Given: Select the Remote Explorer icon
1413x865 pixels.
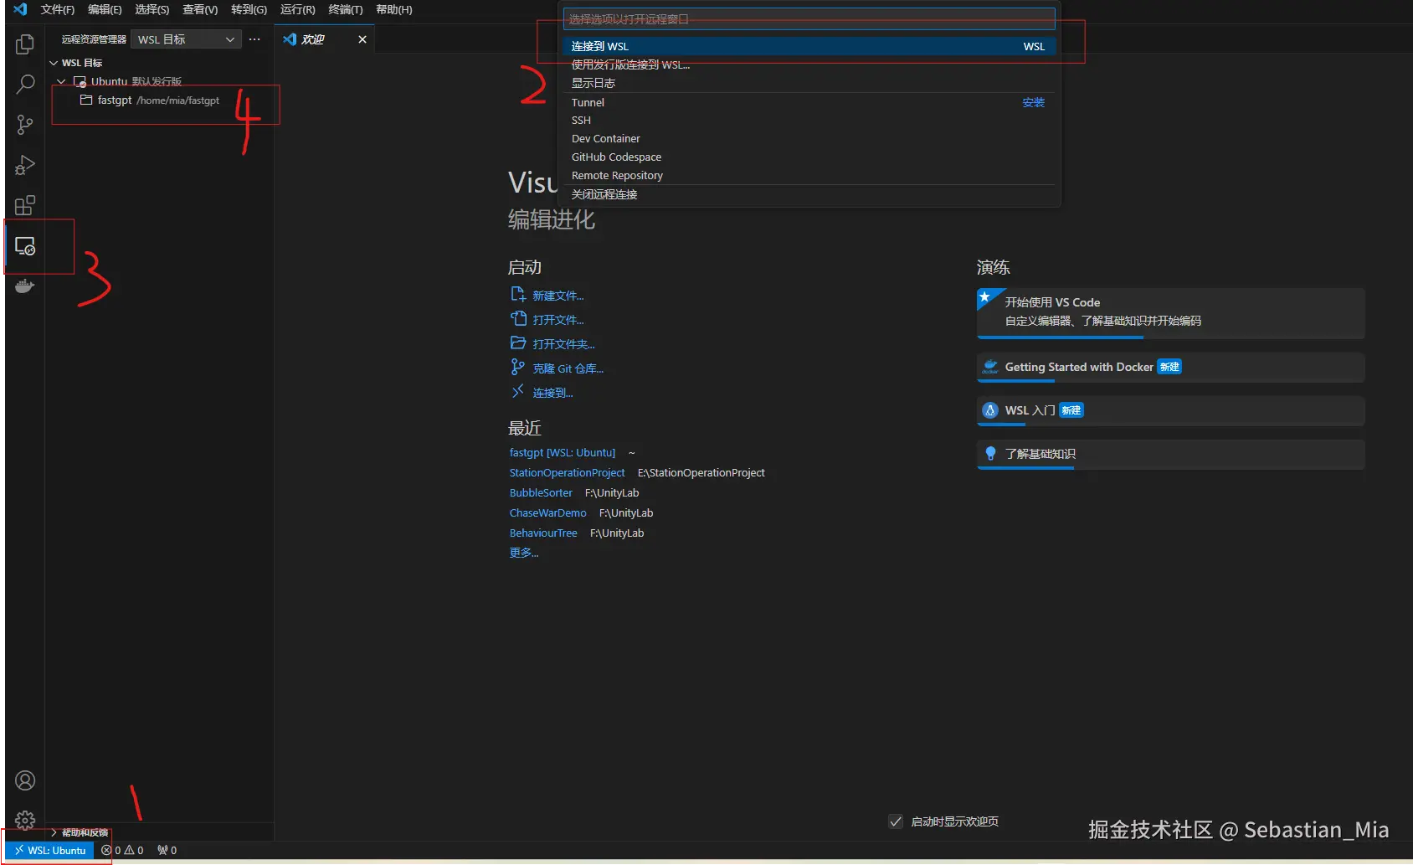Looking at the screenshot, I should point(26,246).
